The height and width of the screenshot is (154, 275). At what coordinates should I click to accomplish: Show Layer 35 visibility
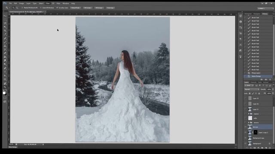[x=245, y=98]
